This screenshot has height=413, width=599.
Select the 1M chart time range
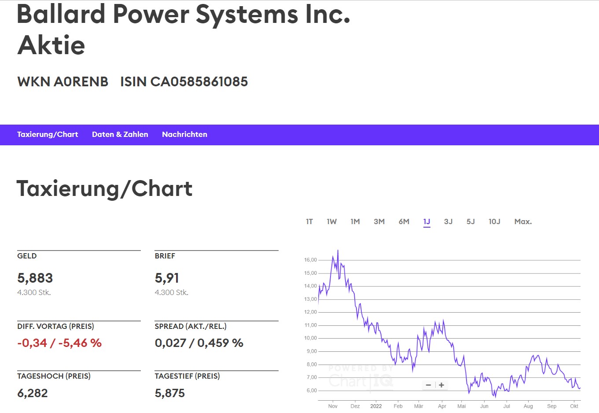(x=355, y=222)
